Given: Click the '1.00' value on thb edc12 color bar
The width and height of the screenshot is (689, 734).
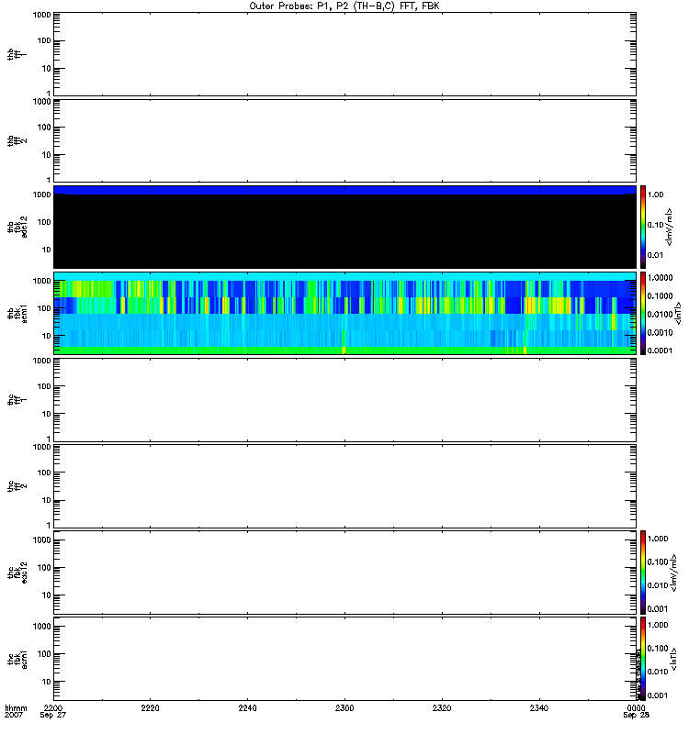Looking at the screenshot, I should click(656, 195).
